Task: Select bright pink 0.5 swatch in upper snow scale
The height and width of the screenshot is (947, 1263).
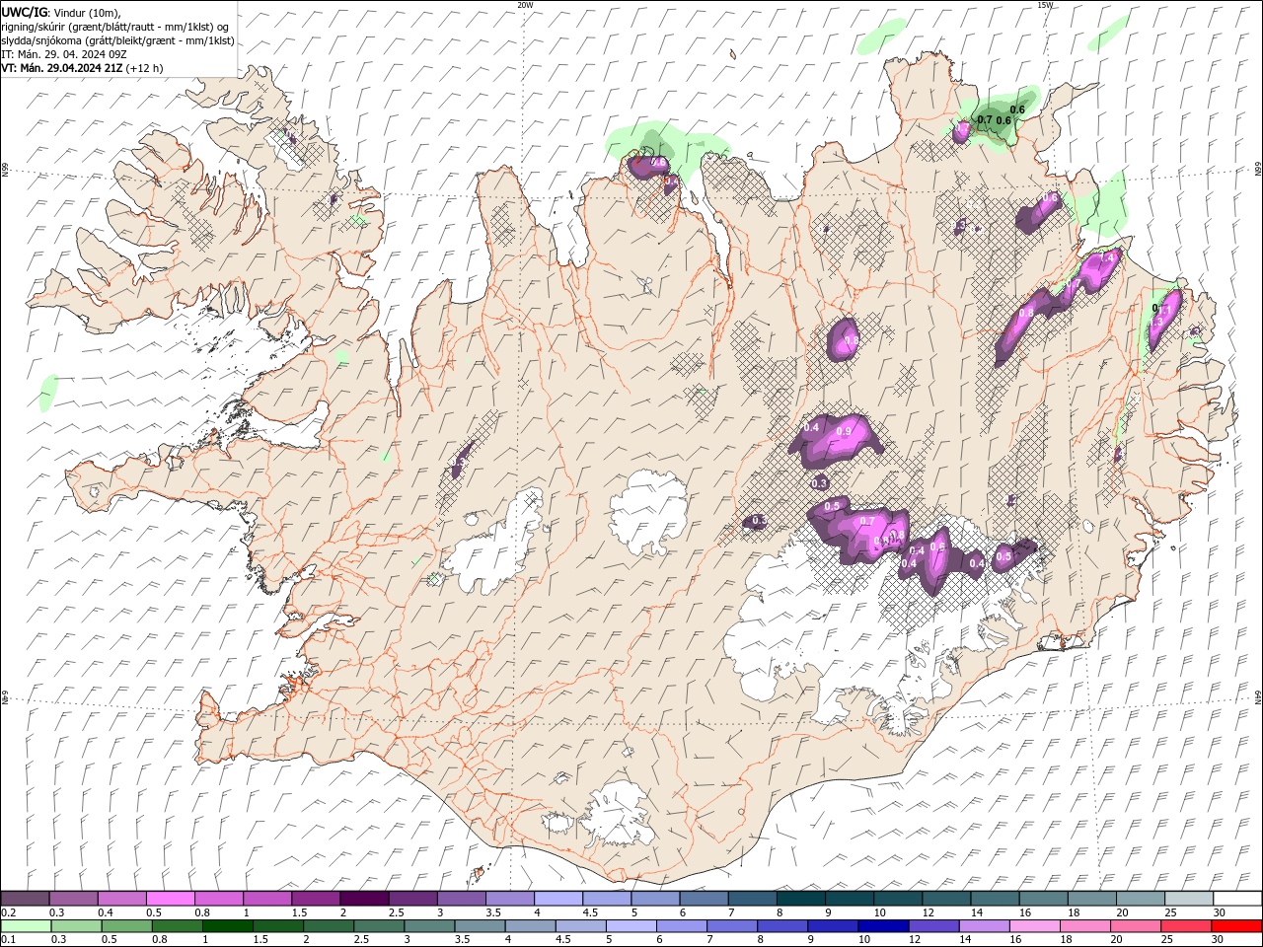Action: (x=171, y=898)
